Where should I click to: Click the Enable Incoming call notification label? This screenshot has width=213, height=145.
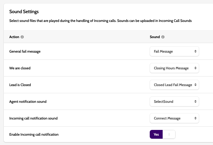pyautogui.click(x=34, y=134)
